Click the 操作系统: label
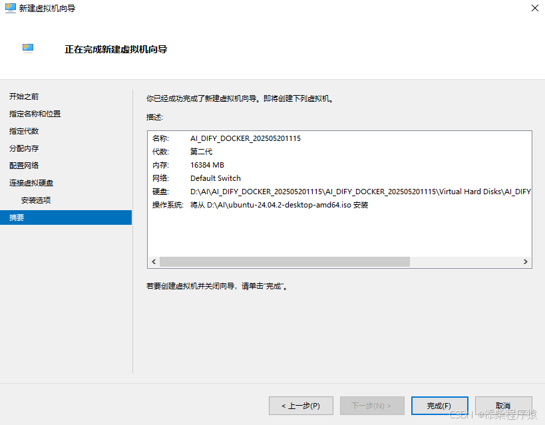 click(168, 205)
